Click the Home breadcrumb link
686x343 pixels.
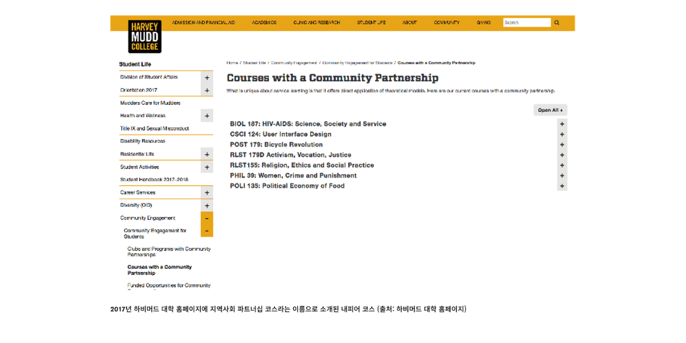point(232,63)
